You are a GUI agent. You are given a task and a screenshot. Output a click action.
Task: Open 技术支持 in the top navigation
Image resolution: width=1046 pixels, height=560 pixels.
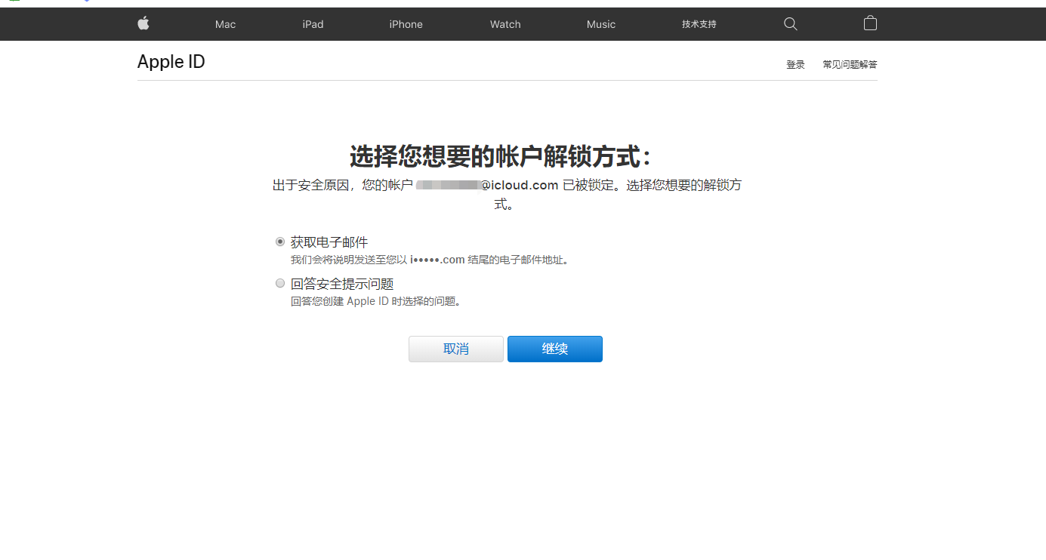[x=699, y=24]
